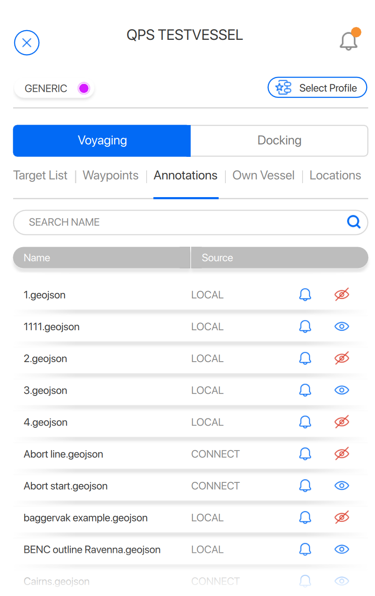375x596 pixels.
Task: Switch to the Waypoints tab
Action: click(x=111, y=175)
